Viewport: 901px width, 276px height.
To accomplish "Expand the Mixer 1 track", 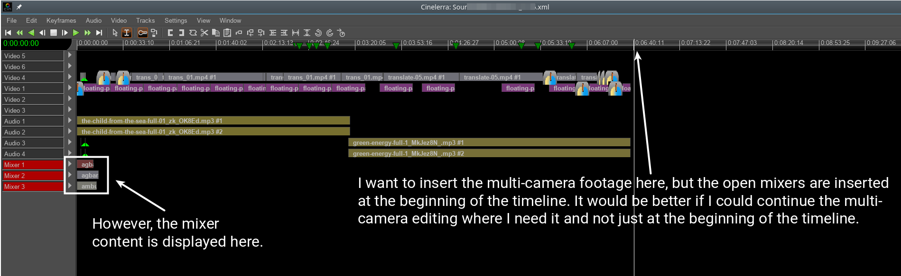I will click(70, 164).
